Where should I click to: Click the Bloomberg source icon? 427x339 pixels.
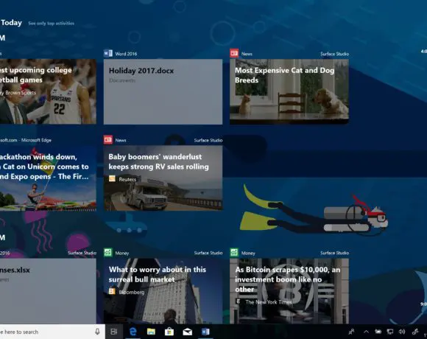point(112,291)
